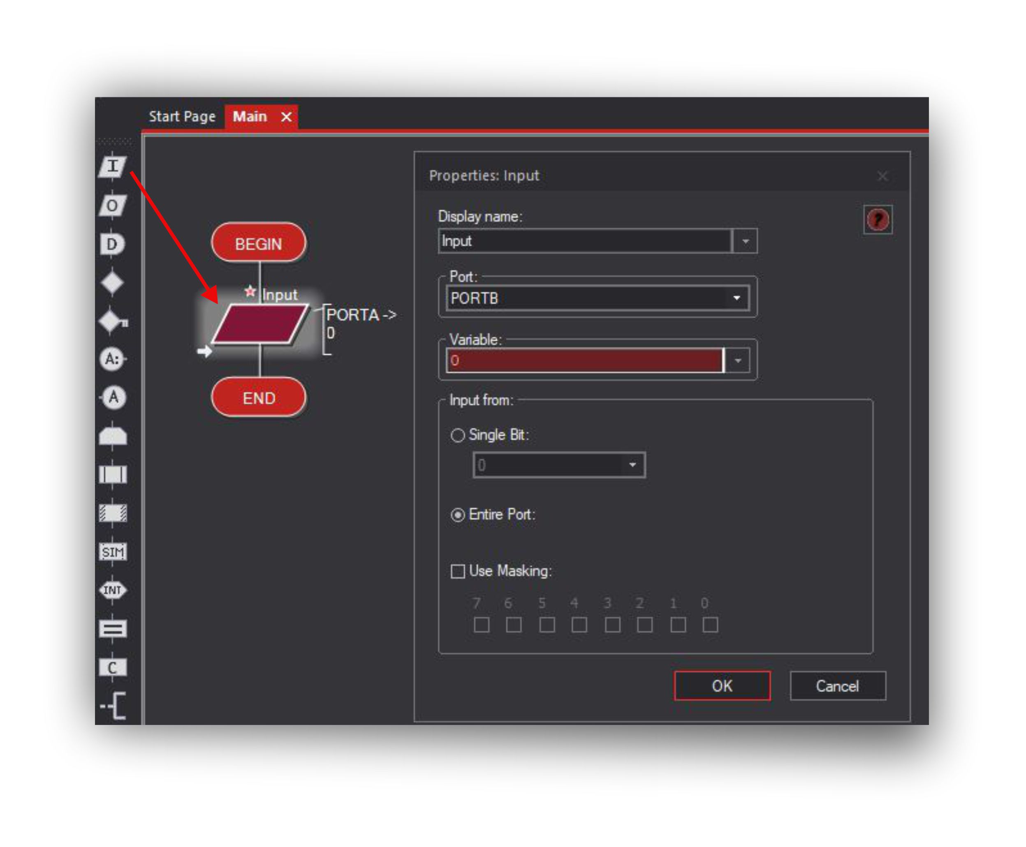The image size is (1026, 847).
Task: Select the Loop icon in the toolbox
Action: click(x=113, y=436)
